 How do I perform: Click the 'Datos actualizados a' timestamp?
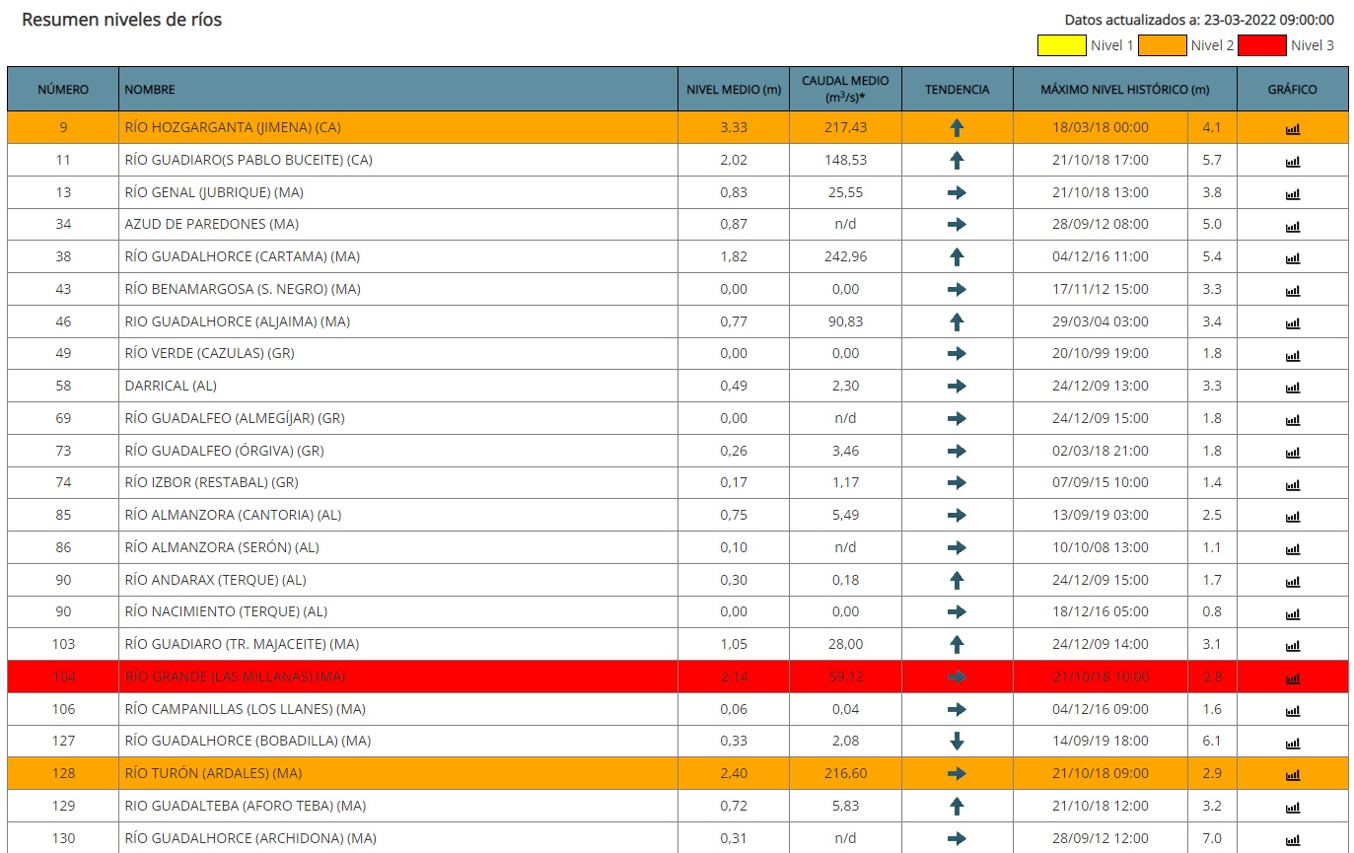click(x=1199, y=20)
